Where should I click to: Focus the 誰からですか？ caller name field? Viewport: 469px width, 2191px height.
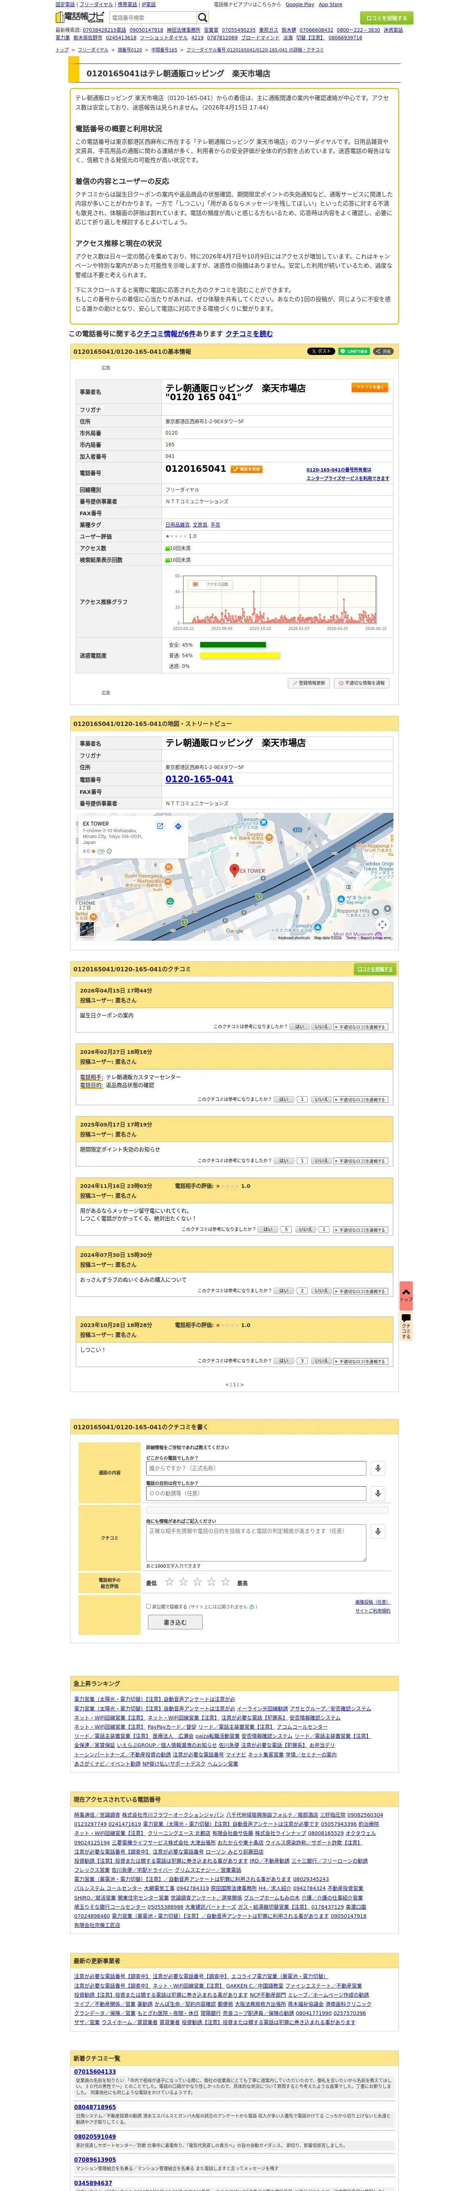(x=256, y=1468)
